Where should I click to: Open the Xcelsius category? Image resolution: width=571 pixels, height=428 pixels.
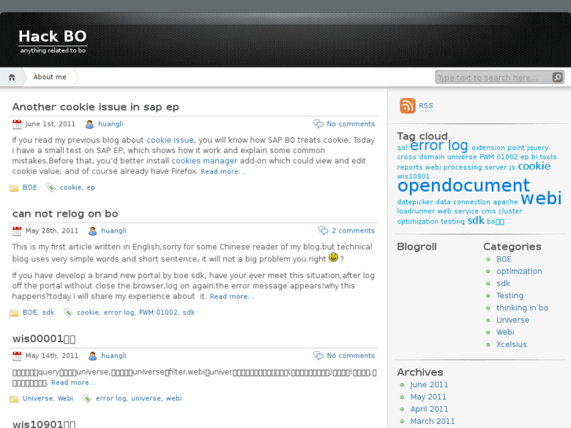point(511,344)
